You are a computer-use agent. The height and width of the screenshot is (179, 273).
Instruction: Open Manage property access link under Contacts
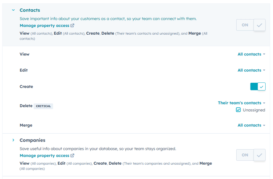[x=44, y=25]
